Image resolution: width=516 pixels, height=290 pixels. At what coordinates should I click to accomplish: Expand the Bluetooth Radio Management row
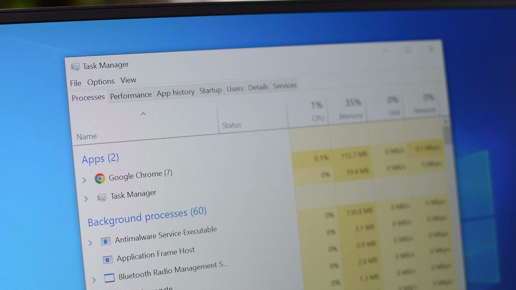point(94,280)
